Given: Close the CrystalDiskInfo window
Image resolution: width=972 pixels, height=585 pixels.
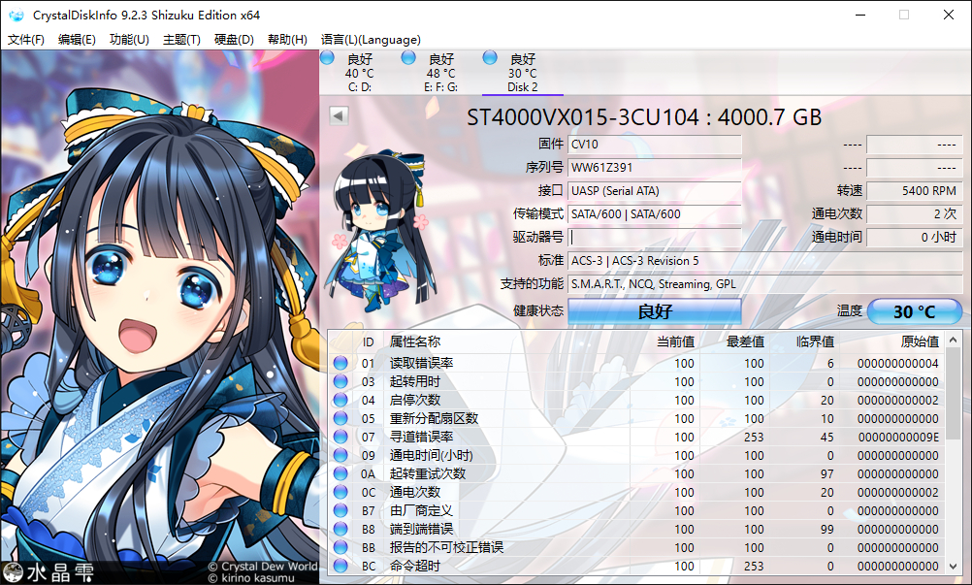Looking at the screenshot, I should click(x=949, y=15).
